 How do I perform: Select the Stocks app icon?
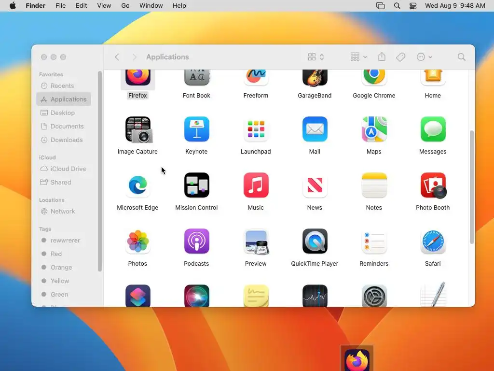[x=315, y=296]
